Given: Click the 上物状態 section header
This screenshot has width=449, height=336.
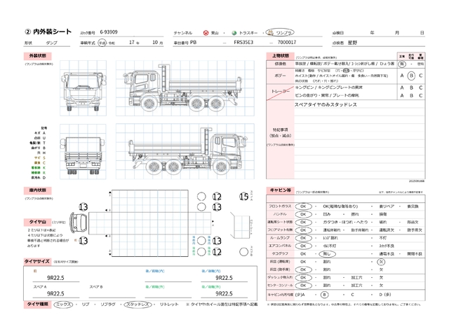Looking at the screenshot, I should (279, 55).
